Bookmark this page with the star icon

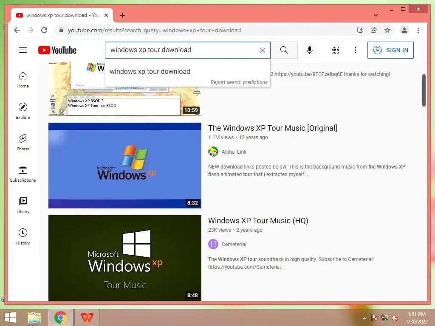coord(387,30)
